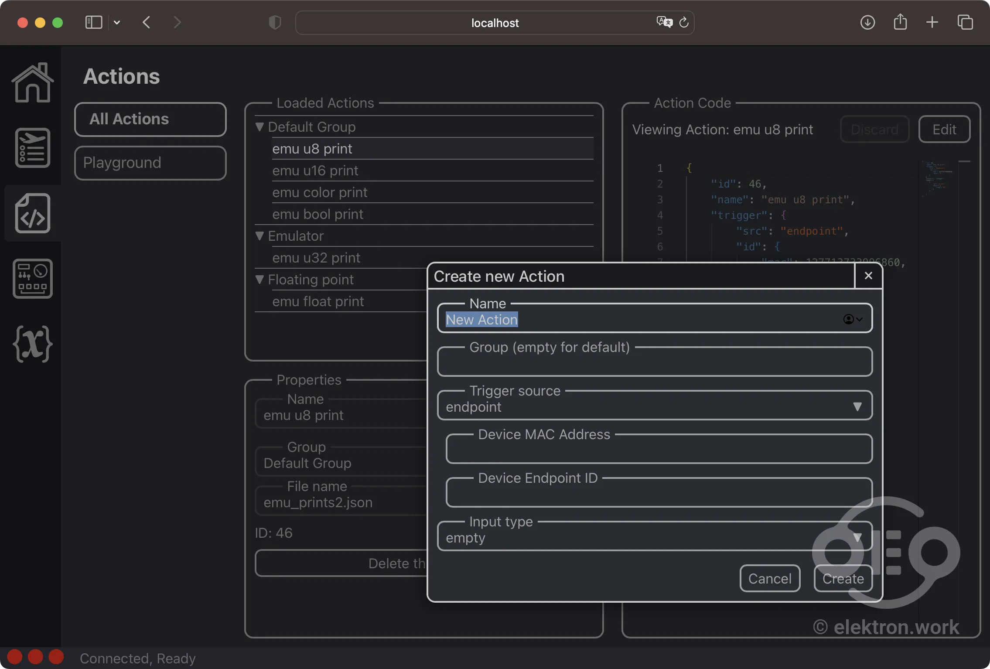Click the Device MAC Address field
990x669 pixels.
[x=659, y=450]
